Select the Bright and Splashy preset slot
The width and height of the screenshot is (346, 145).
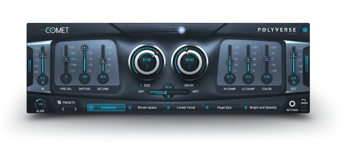point(261,108)
